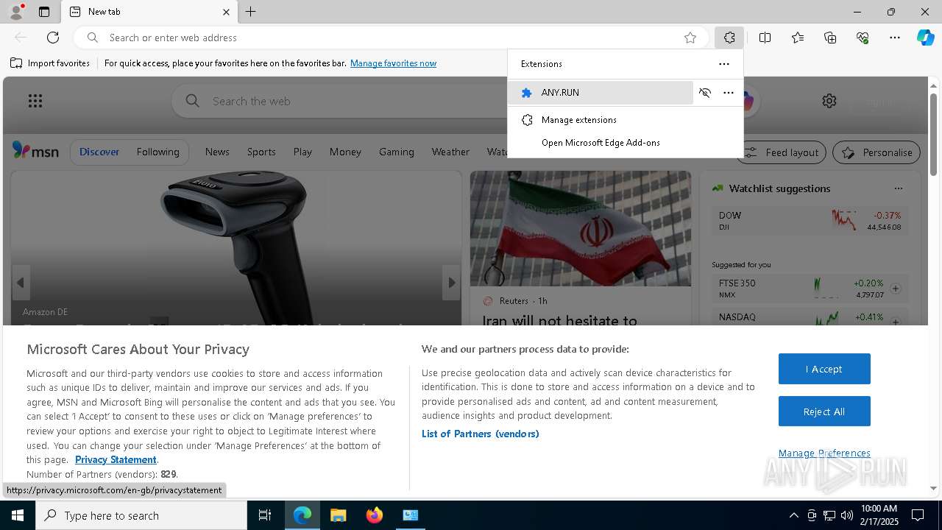Screen dimensions: 942x530
Task: Launch Copilot from the toolbar
Action: 925,38
